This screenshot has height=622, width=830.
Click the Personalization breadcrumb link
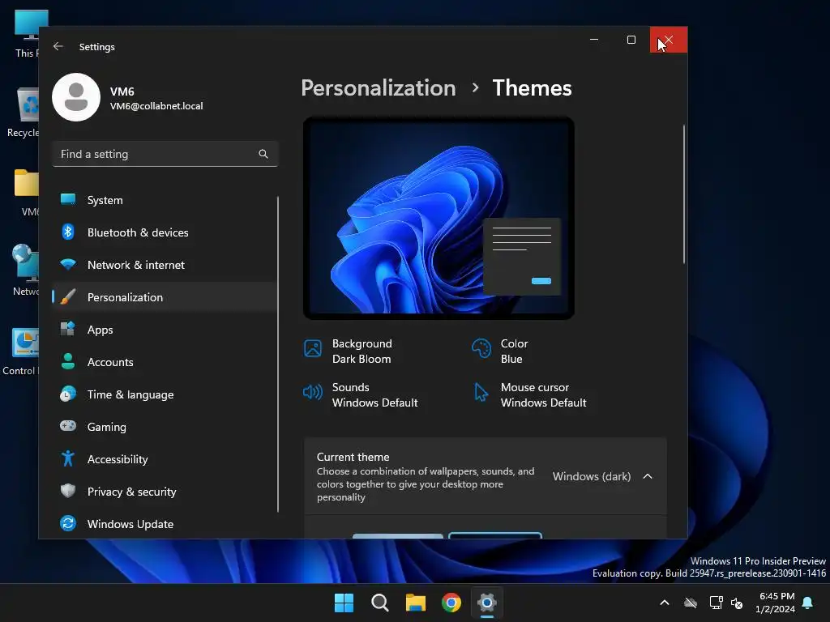pyautogui.click(x=379, y=87)
